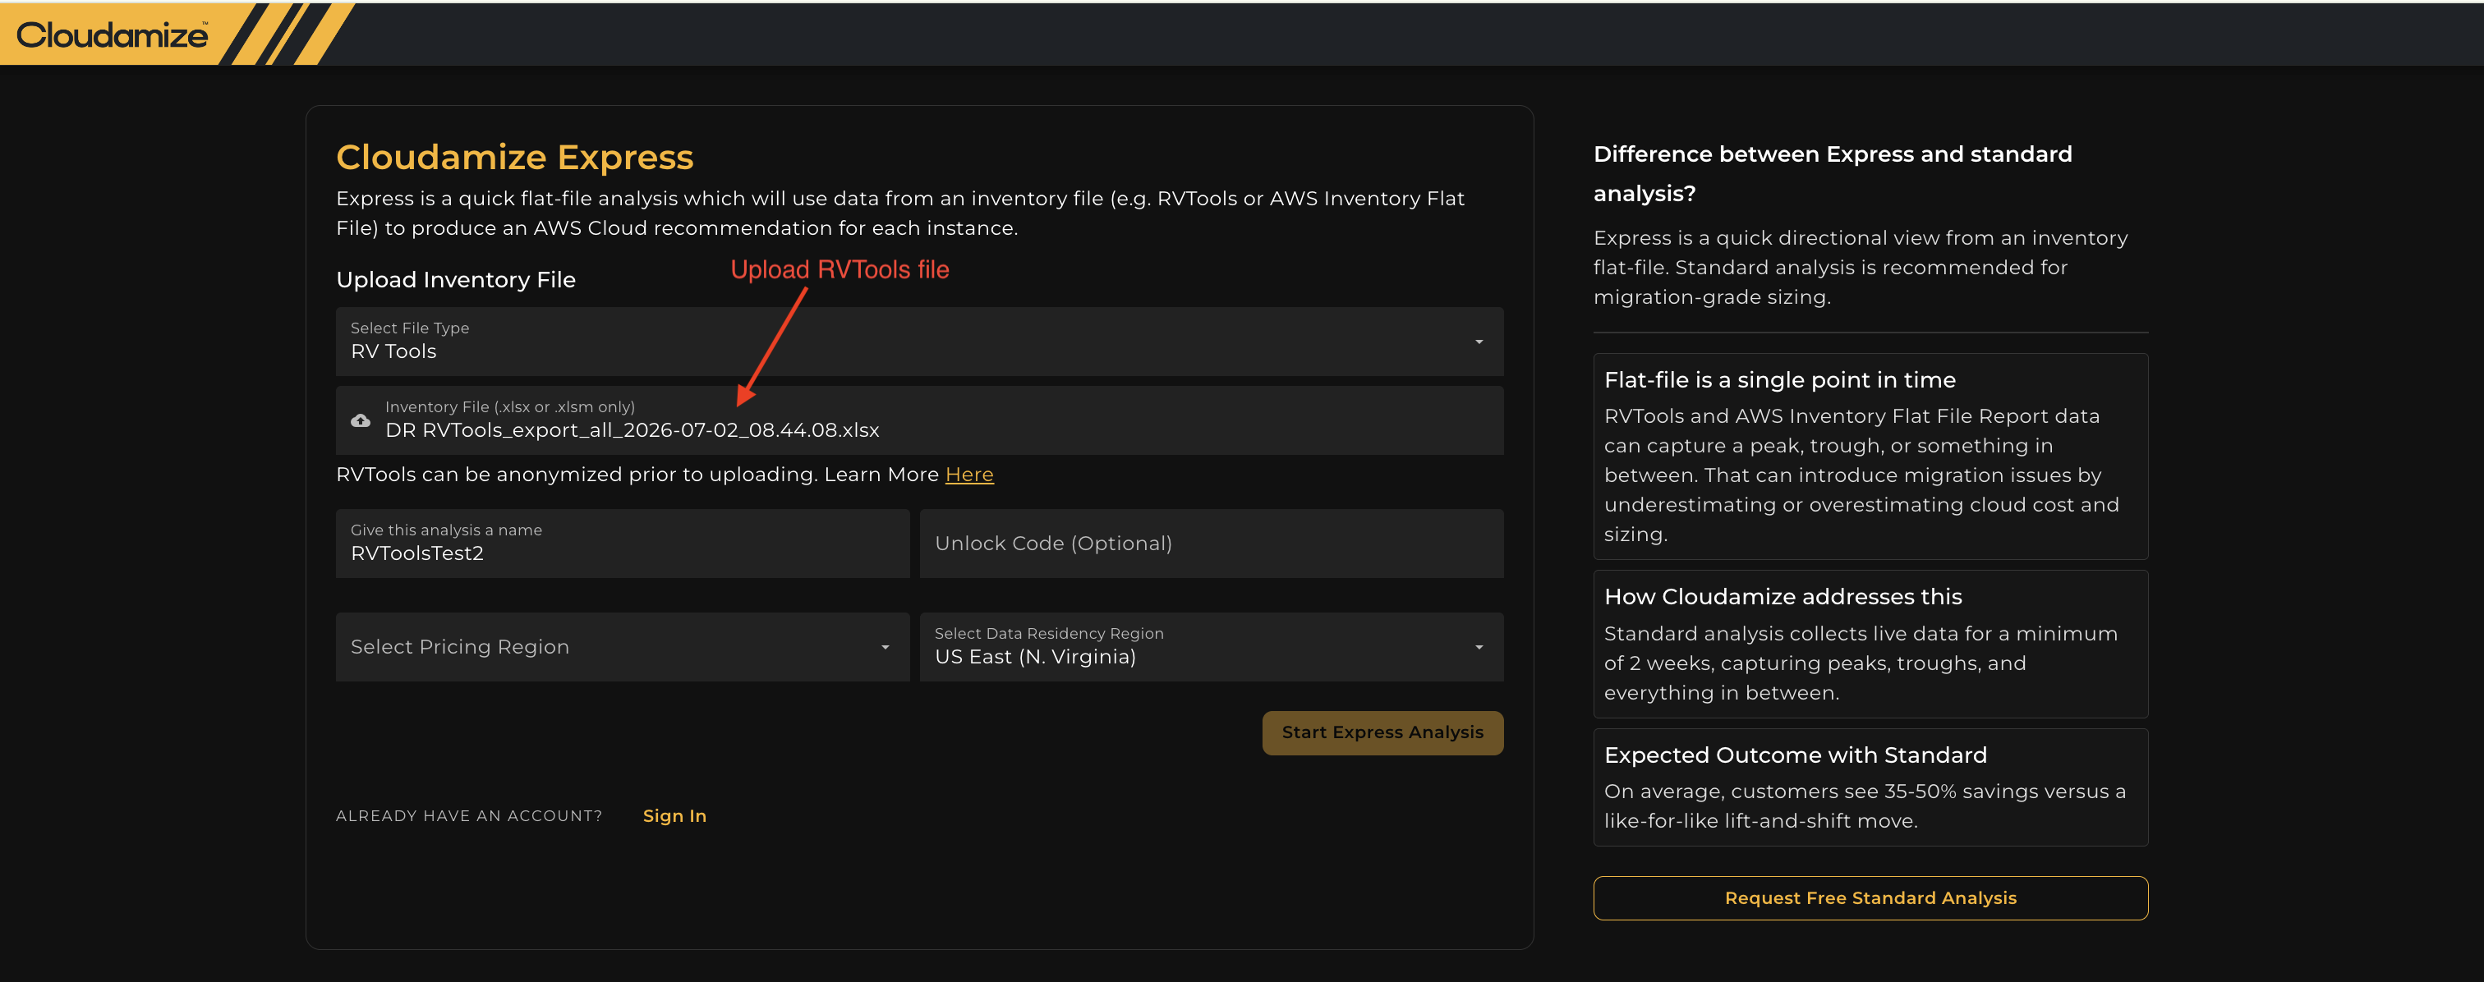Click 'Expected Outcome with Standard' heading
This screenshot has width=2484, height=982.
1795,755
